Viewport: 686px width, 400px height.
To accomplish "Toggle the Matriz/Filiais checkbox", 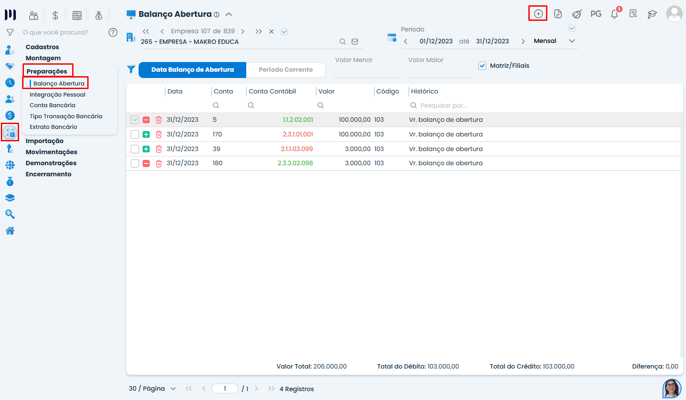I will click(x=482, y=66).
